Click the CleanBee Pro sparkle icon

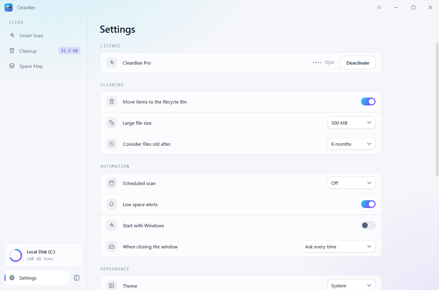coord(112,63)
